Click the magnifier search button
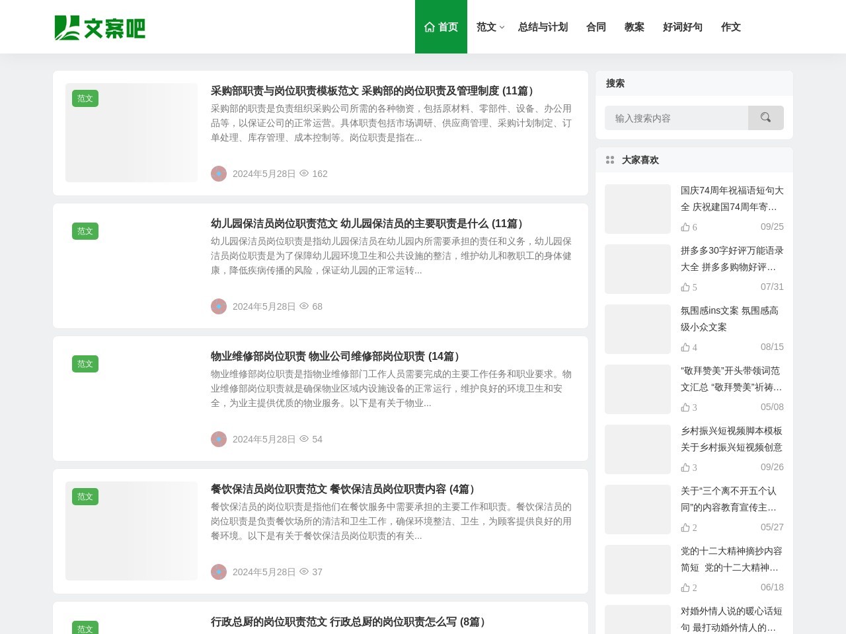 (x=765, y=118)
